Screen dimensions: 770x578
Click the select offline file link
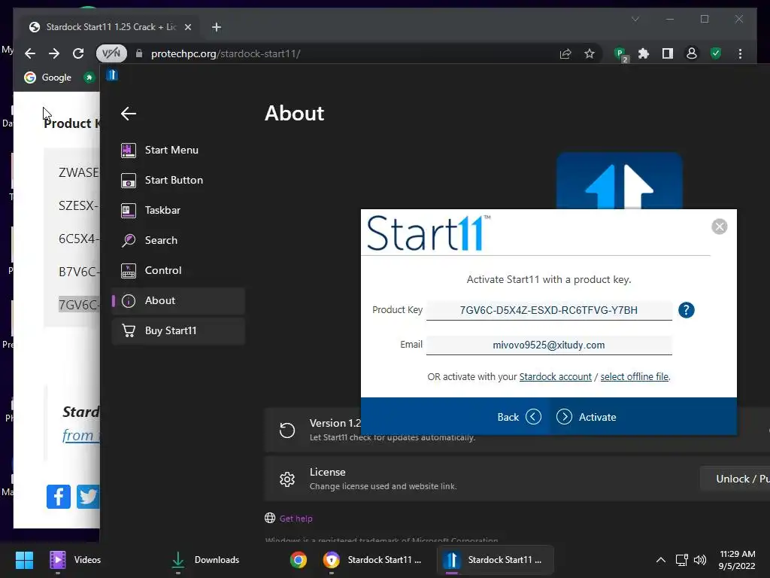[x=634, y=376]
